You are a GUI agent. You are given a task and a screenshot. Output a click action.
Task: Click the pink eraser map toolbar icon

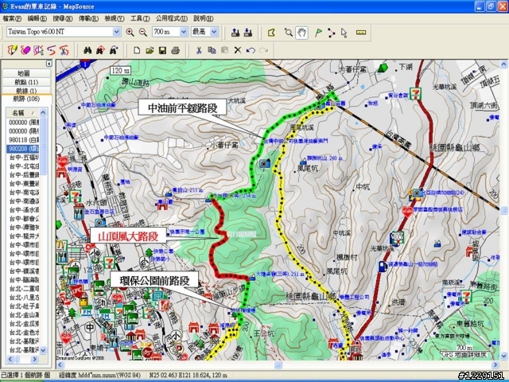click(x=25, y=50)
